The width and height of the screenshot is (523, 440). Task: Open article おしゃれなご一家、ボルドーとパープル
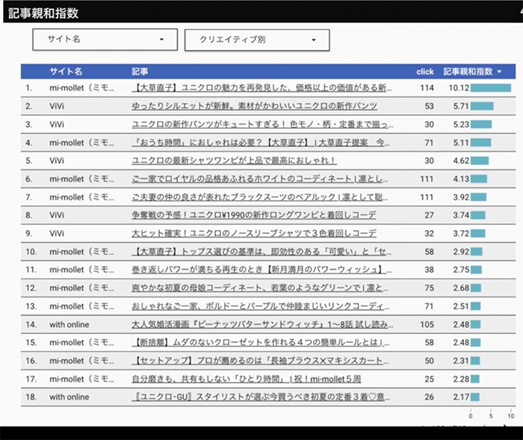(x=261, y=306)
